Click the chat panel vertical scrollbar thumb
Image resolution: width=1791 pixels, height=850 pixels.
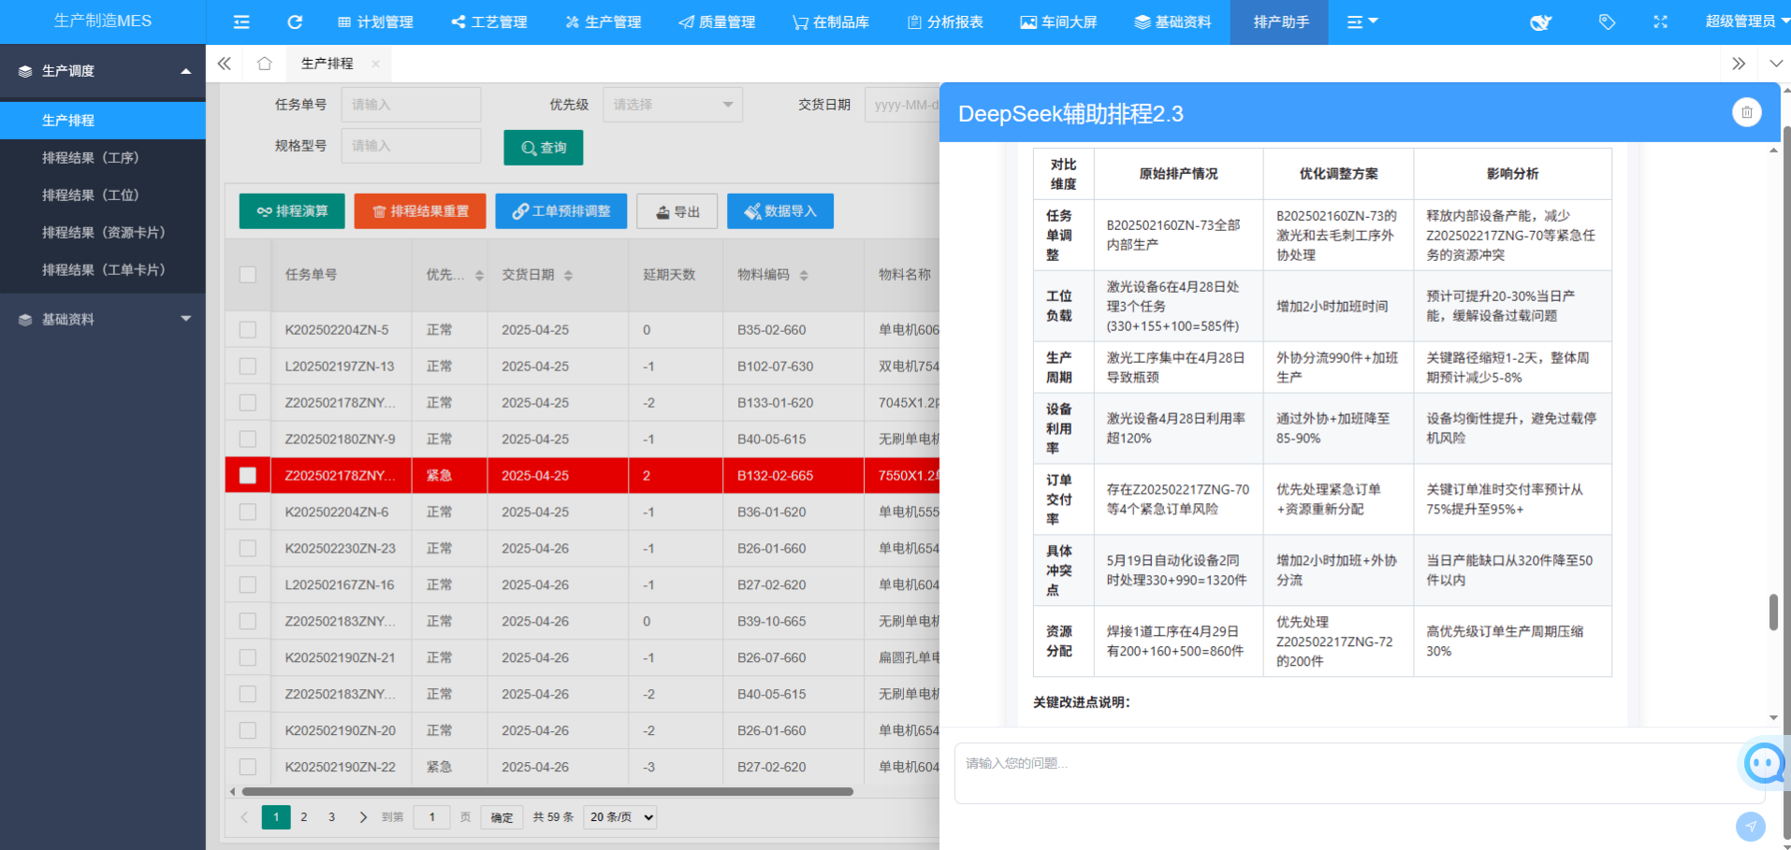click(x=1773, y=612)
